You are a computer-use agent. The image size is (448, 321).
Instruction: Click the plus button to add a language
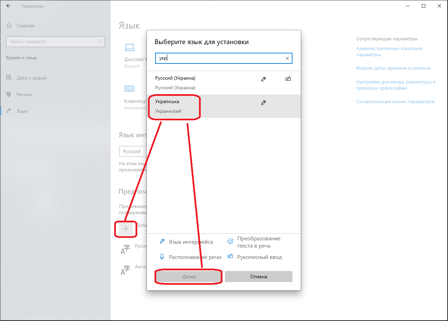[126, 229]
